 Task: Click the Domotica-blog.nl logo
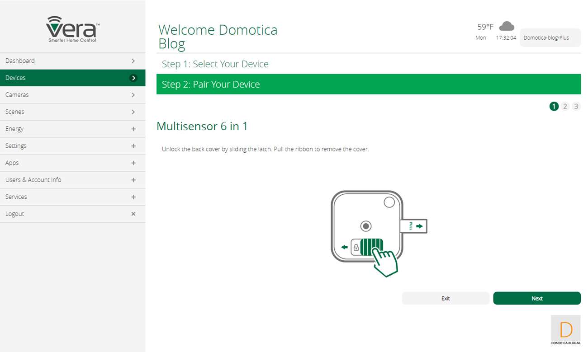pos(565,330)
